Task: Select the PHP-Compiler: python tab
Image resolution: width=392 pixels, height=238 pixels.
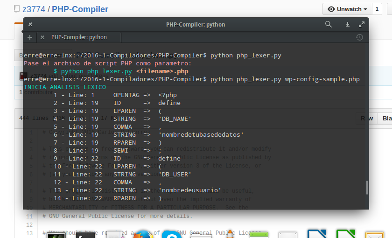Action: click(x=79, y=37)
